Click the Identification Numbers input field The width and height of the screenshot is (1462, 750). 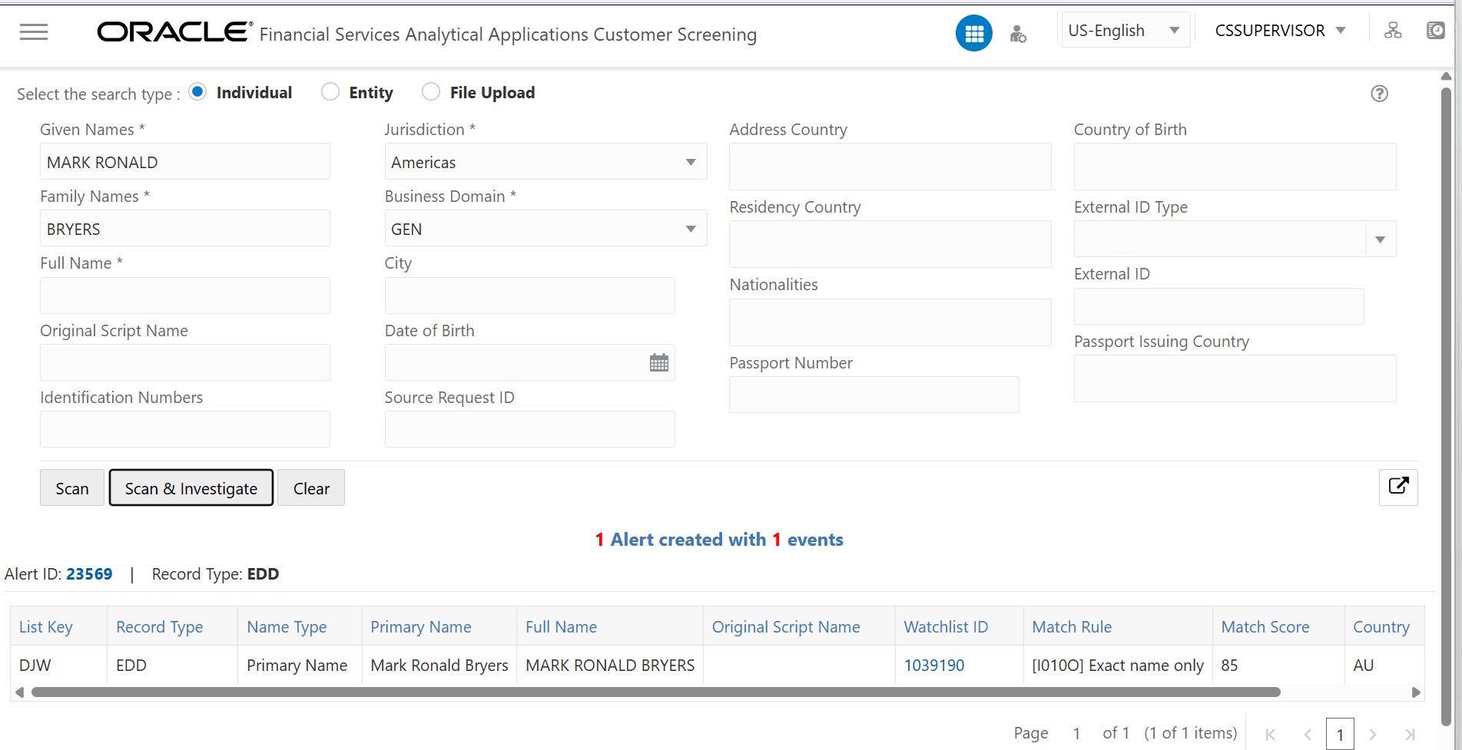(x=185, y=429)
